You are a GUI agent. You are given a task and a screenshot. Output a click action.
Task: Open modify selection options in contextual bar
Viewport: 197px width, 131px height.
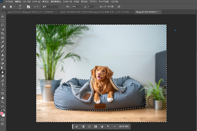coord(77,127)
